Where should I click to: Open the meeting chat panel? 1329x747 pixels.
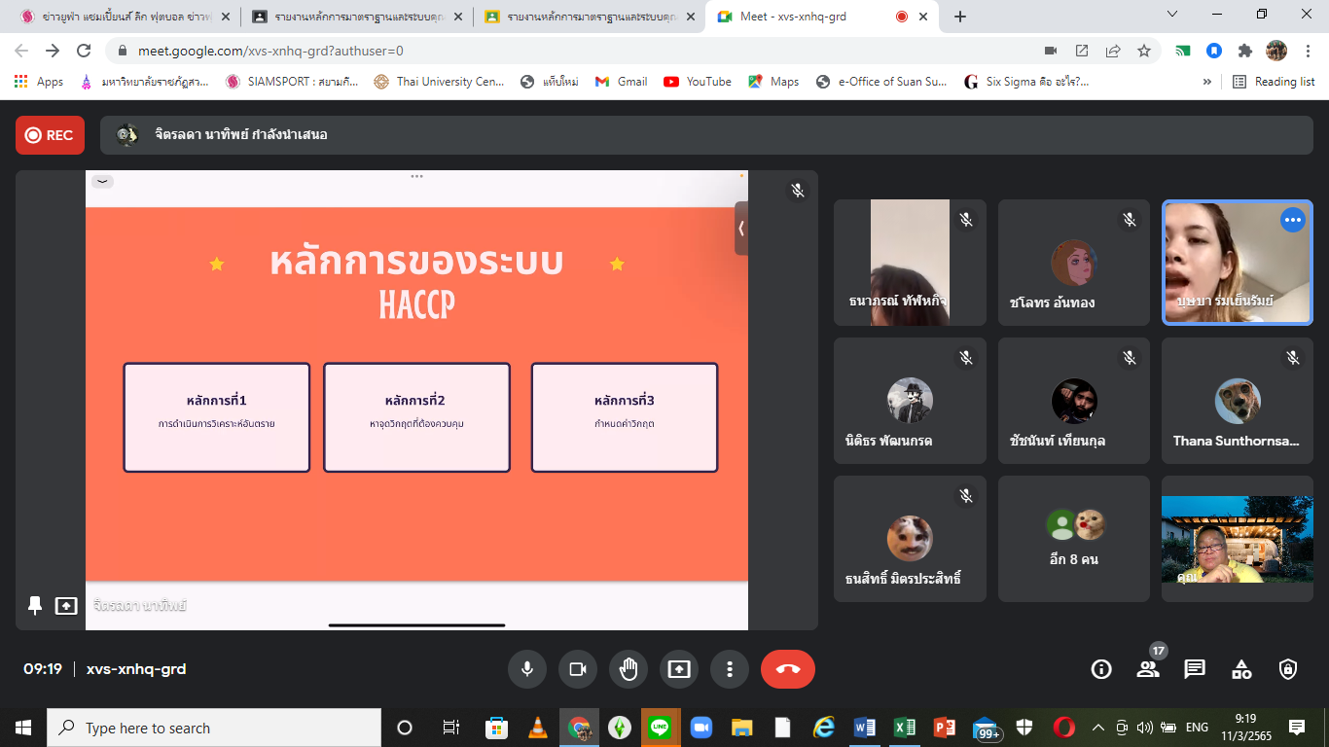point(1195,669)
